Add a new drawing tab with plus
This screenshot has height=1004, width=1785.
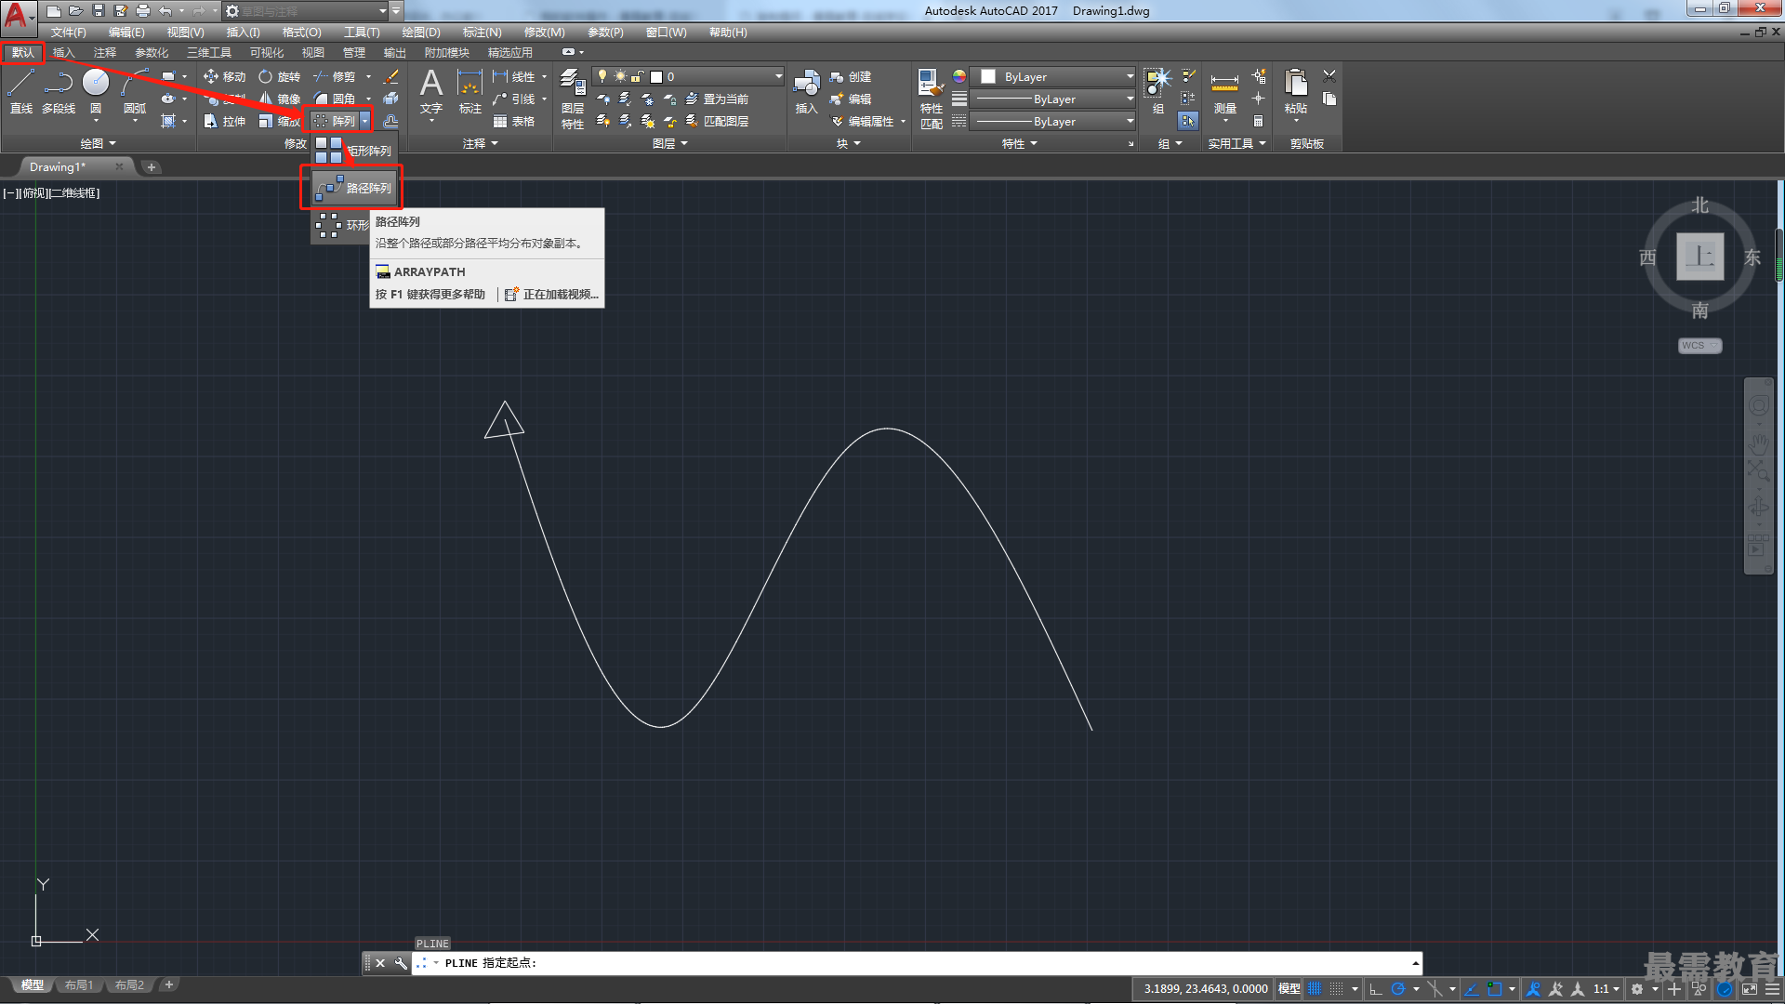click(x=151, y=166)
